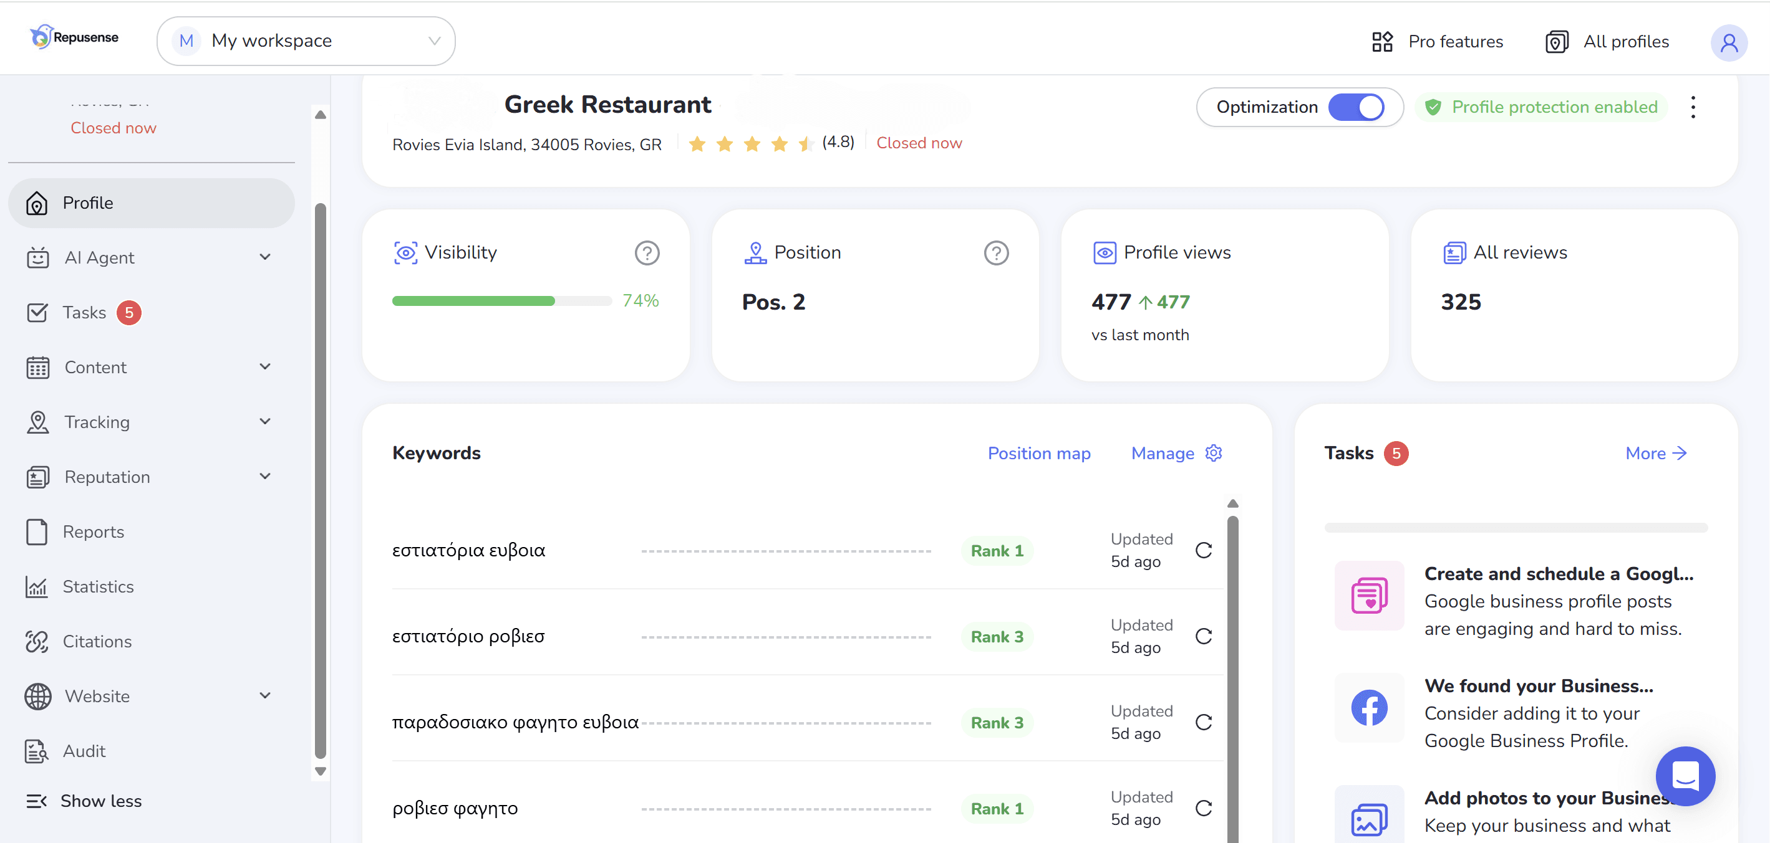Refresh the εστιατόριο ροβιεσ keyword rank
Image resolution: width=1770 pixels, height=843 pixels.
click(1203, 636)
